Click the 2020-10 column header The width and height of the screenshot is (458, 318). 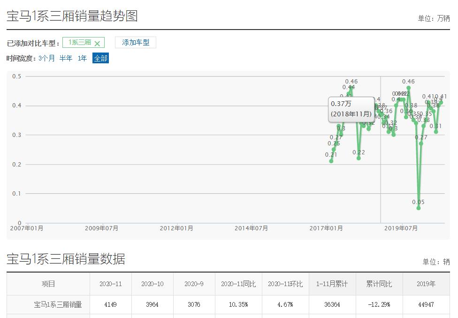point(152,284)
